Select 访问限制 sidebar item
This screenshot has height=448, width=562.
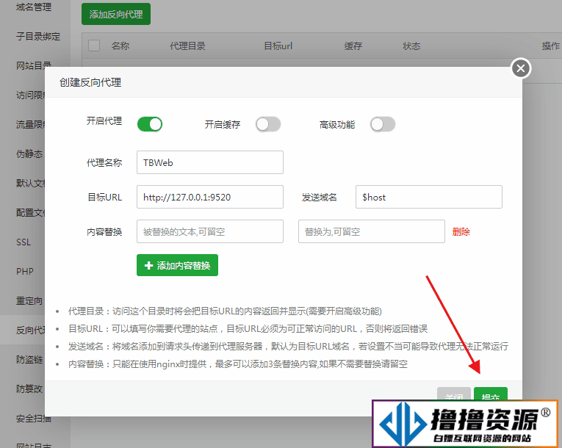(x=30, y=95)
